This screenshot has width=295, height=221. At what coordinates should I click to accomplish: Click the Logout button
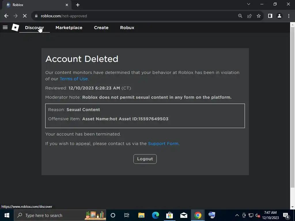click(x=145, y=159)
